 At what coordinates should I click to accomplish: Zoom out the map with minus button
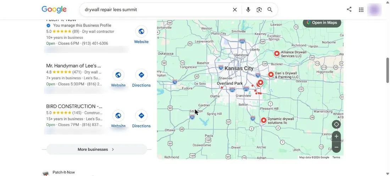pos(336,147)
